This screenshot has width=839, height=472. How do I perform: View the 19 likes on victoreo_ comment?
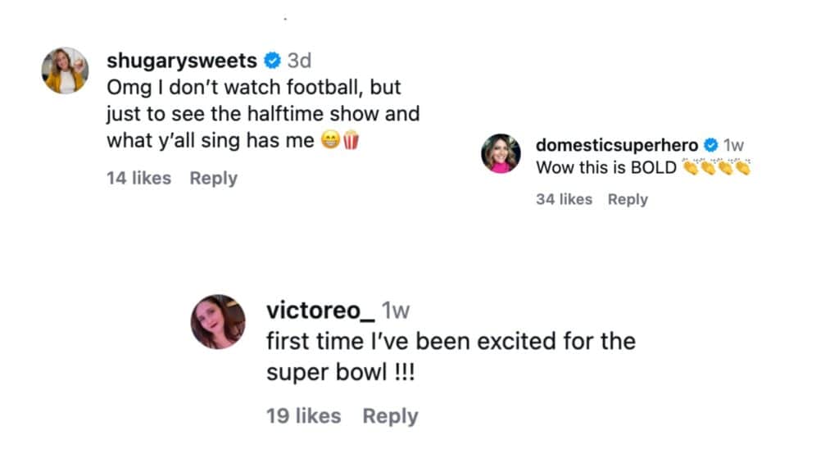[x=303, y=415]
